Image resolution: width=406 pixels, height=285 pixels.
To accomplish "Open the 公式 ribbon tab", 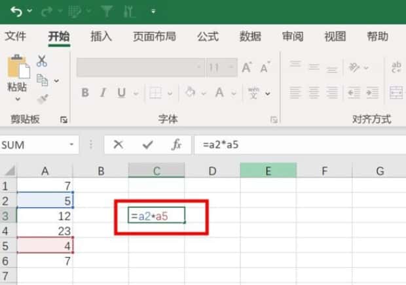I will [x=208, y=37].
